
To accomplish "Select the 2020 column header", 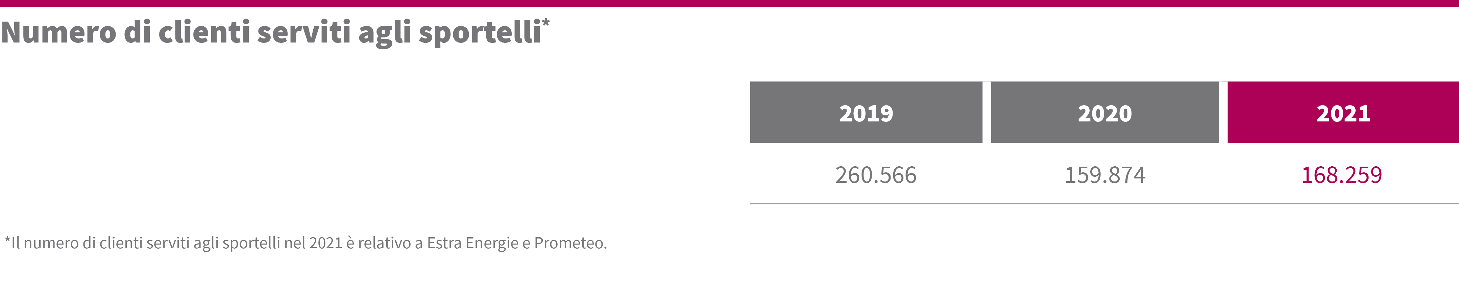I will click(x=1104, y=112).
